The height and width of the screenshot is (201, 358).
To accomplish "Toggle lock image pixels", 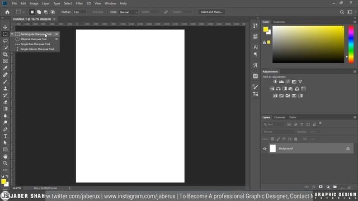I will pos(278,139).
